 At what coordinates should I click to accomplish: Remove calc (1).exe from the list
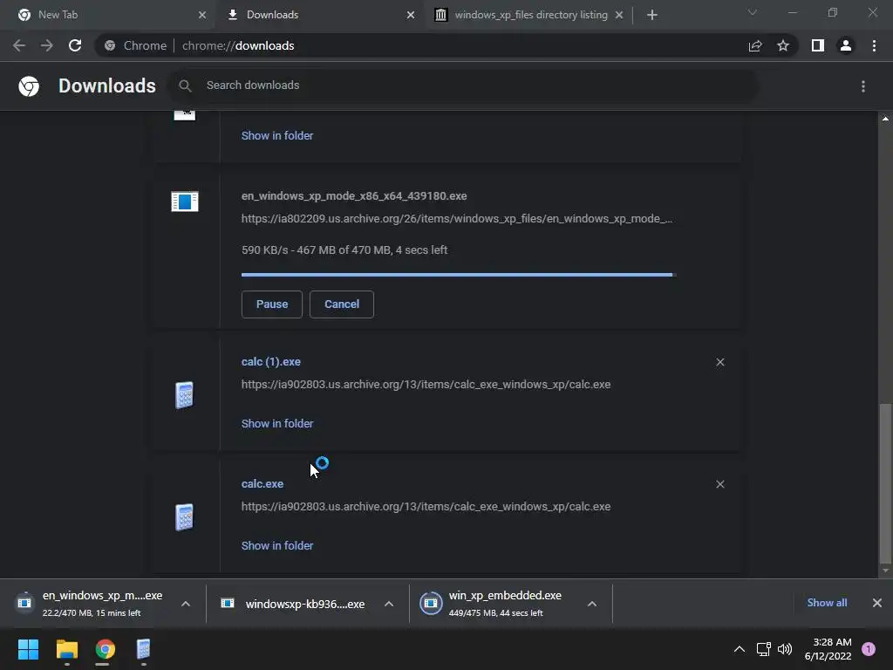coord(720,362)
